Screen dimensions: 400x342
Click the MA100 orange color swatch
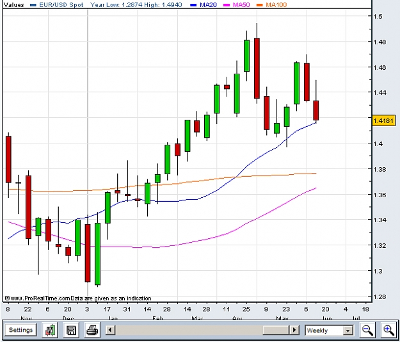coord(259,5)
